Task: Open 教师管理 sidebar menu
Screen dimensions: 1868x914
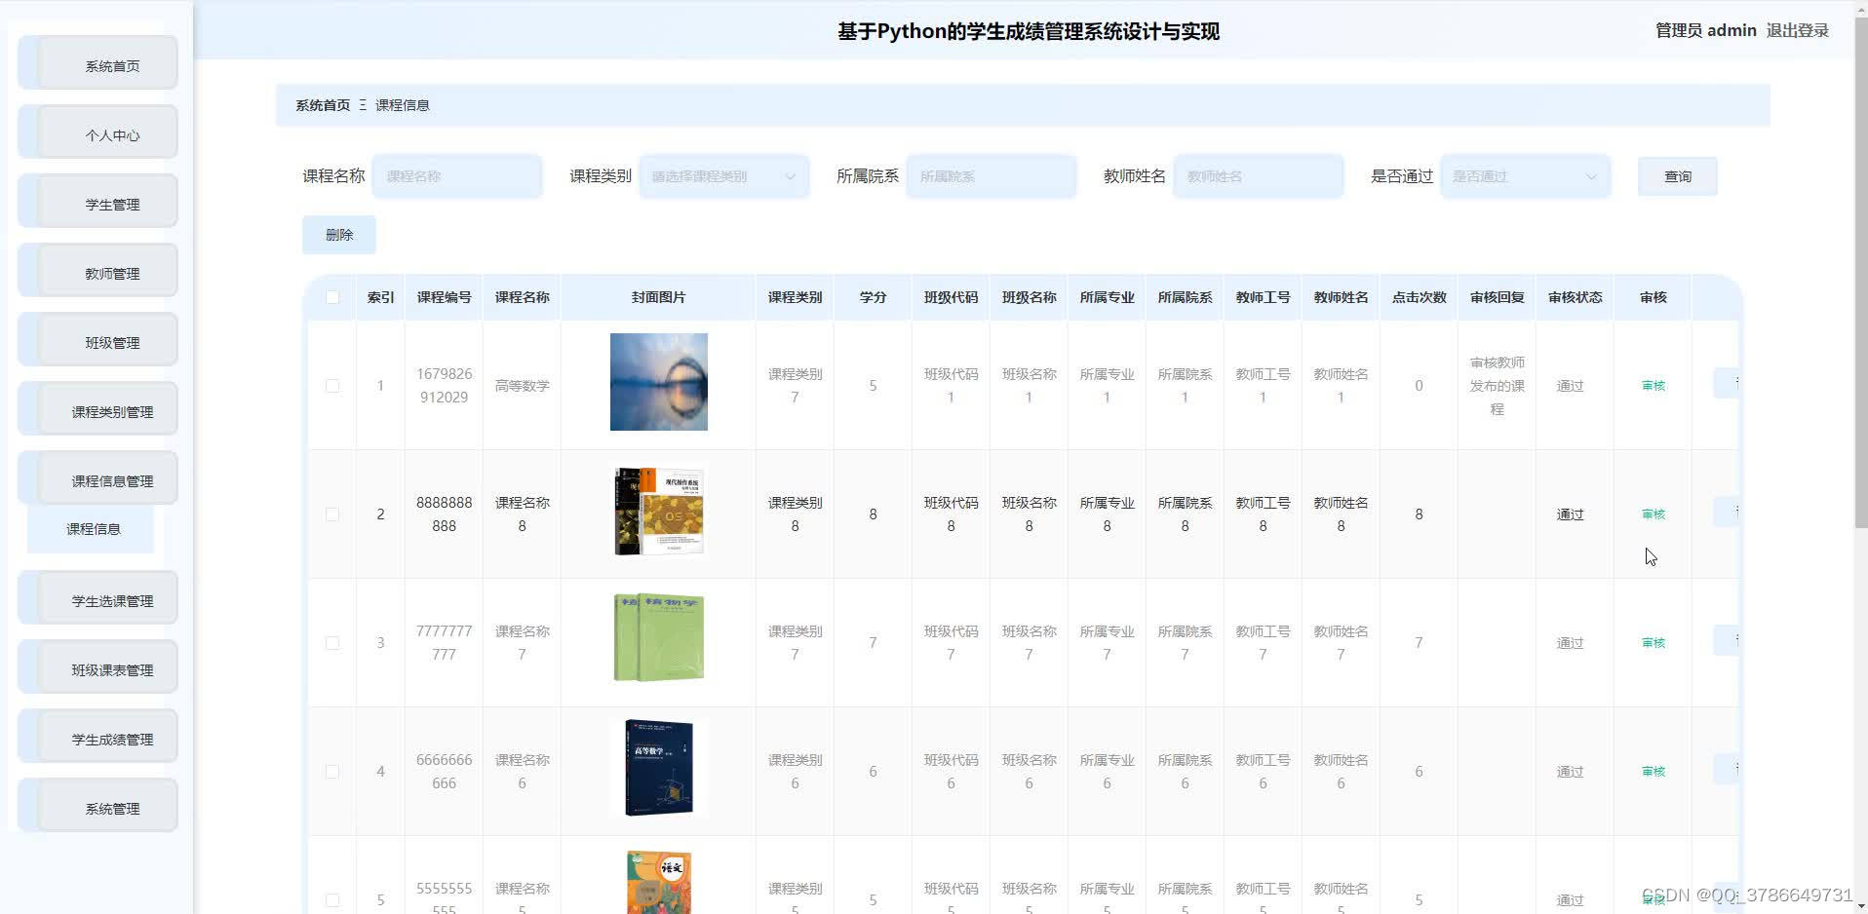Action: coord(97,272)
